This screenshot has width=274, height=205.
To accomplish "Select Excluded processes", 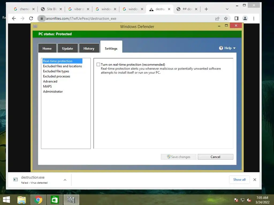I will pos(57,76).
